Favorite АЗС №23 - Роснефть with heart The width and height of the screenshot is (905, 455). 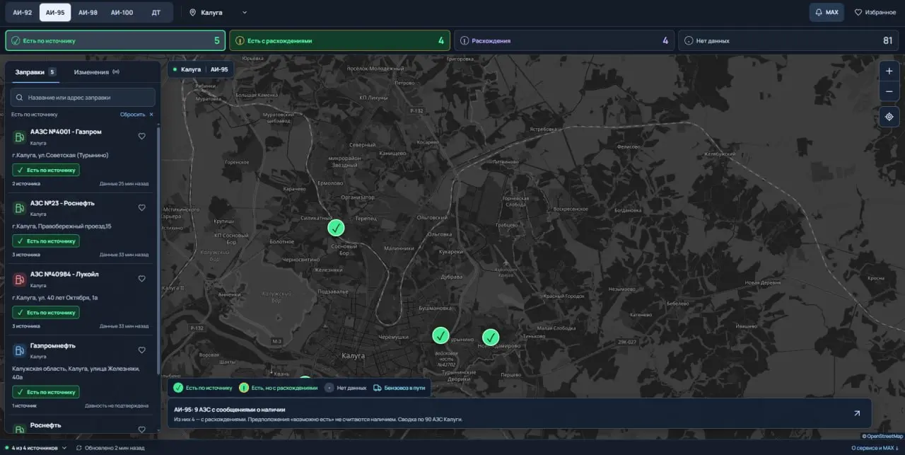click(141, 207)
